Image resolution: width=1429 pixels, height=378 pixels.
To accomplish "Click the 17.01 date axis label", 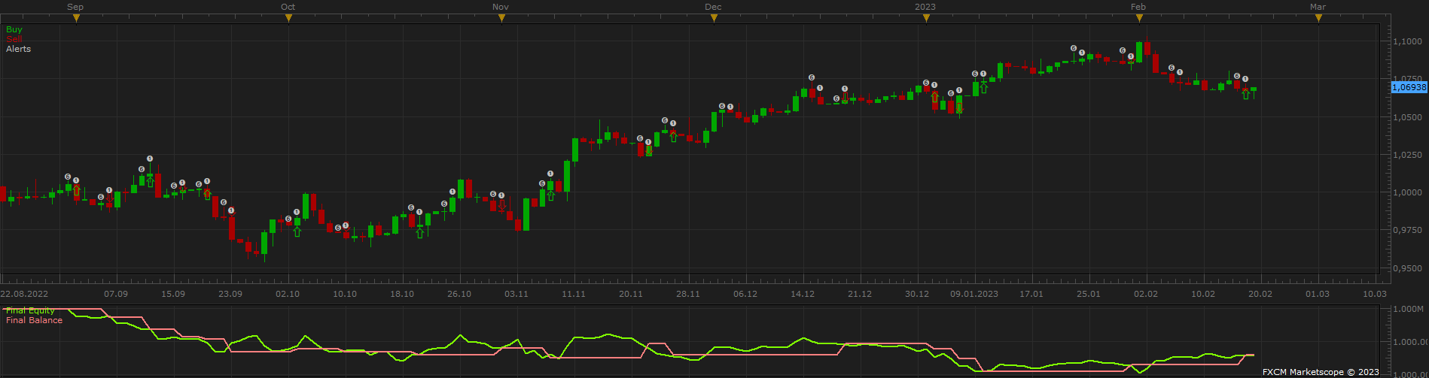I will pos(1031,294).
